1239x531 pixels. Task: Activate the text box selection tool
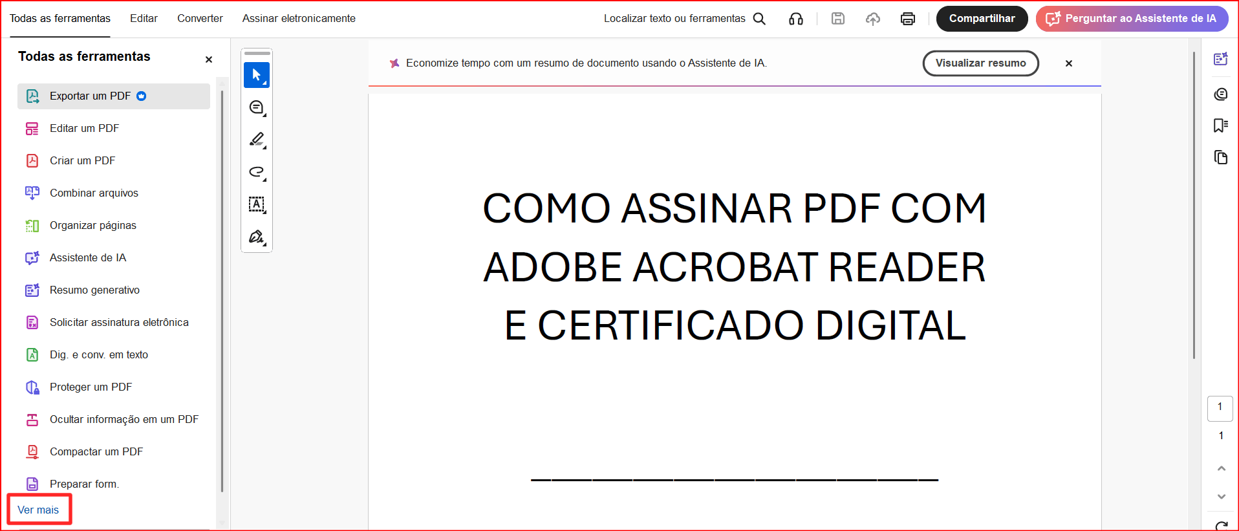257,204
